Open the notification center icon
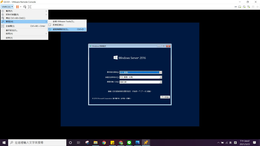The image size is (260, 146). click(x=254, y=142)
